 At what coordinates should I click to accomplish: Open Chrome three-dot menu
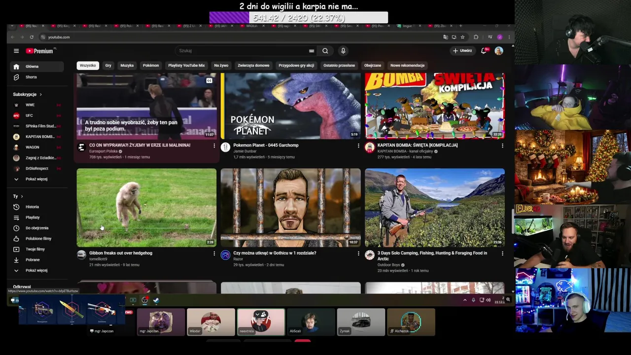(x=509, y=37)
